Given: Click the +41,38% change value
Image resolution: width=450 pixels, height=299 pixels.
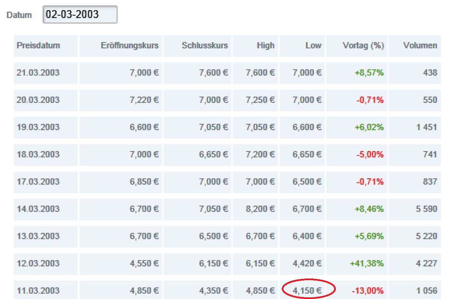Looking at the screenshot, I should pyautogui.click(x=367, y=263).
